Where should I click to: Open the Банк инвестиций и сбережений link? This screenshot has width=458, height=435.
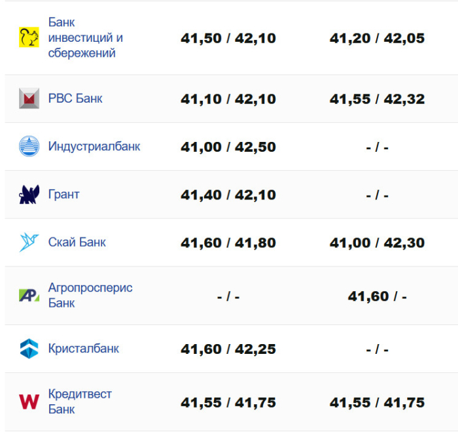point(85,38)
